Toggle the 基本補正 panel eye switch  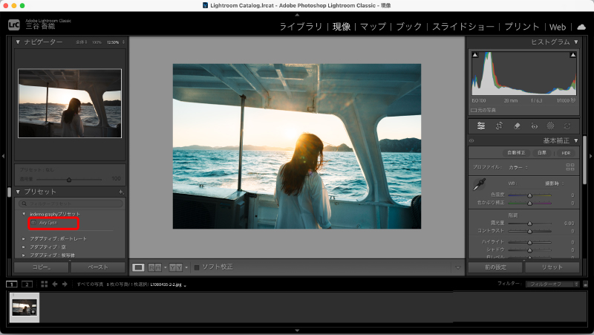click(x=471, y=140)
